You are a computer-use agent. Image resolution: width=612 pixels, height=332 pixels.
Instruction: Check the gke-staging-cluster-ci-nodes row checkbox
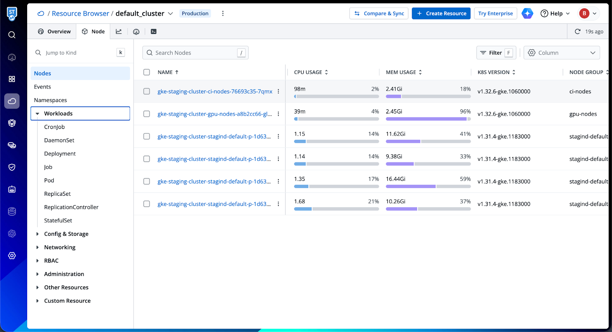point(146,91)
